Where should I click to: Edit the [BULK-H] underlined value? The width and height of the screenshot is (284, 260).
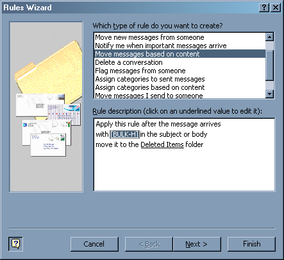point(124,134)
